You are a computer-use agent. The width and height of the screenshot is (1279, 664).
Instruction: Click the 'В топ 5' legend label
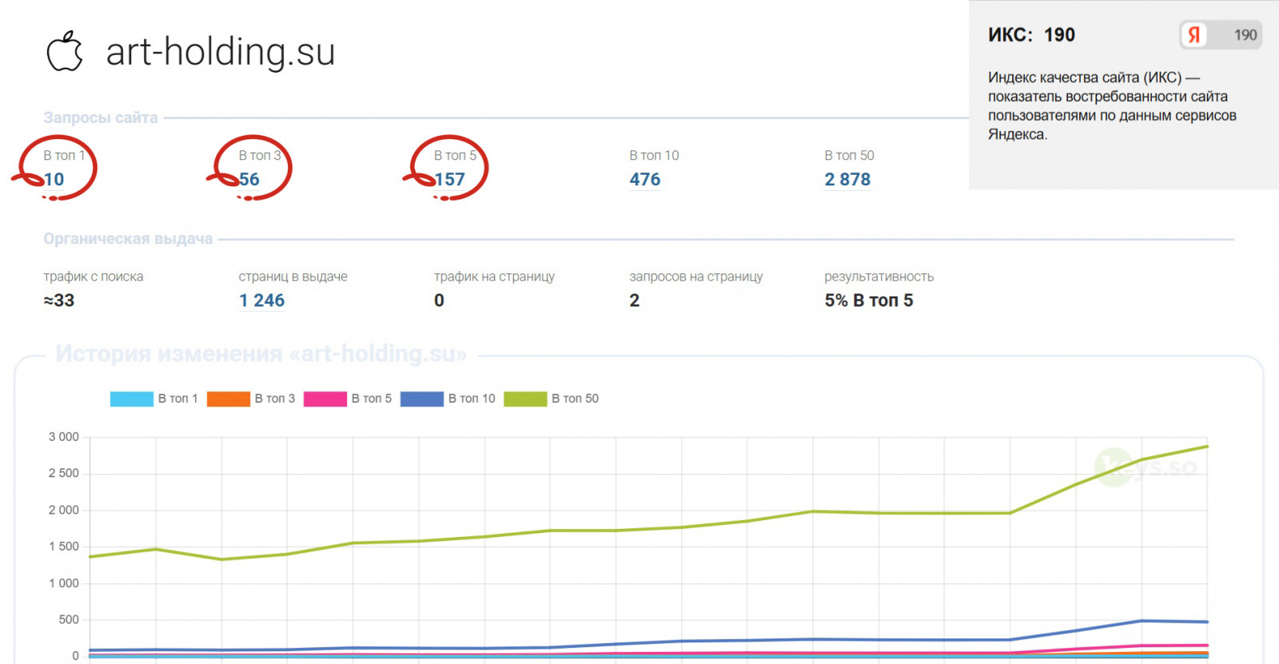pyautogui.click(x=372, y=399)
